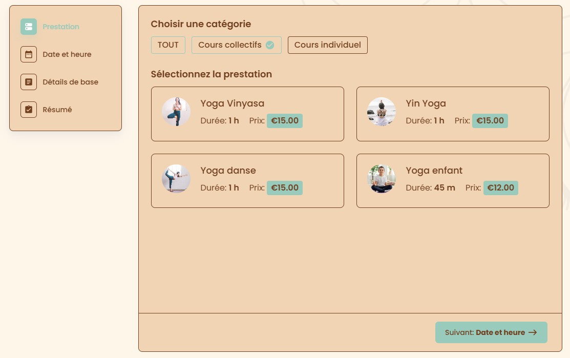Select the TOUT category filter
570x358 pixels.
click(168, 45)
